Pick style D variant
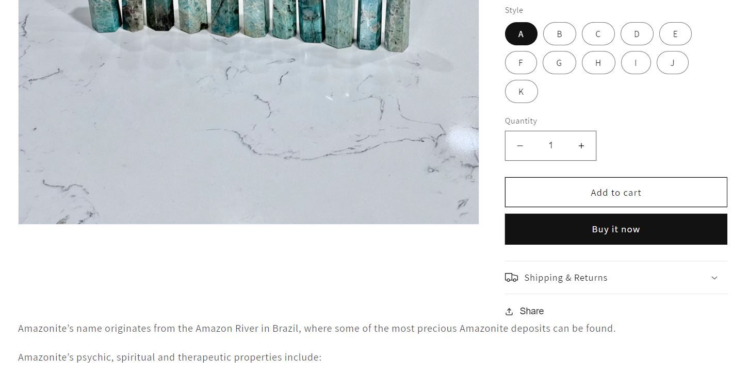Viewport: 732px width, 374px height. 637,34
